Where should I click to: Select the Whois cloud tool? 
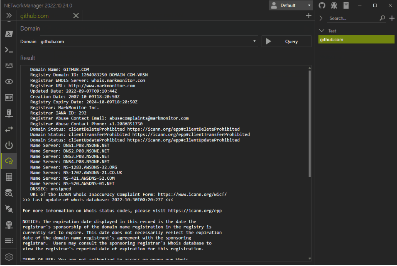(x=9, y=161)
